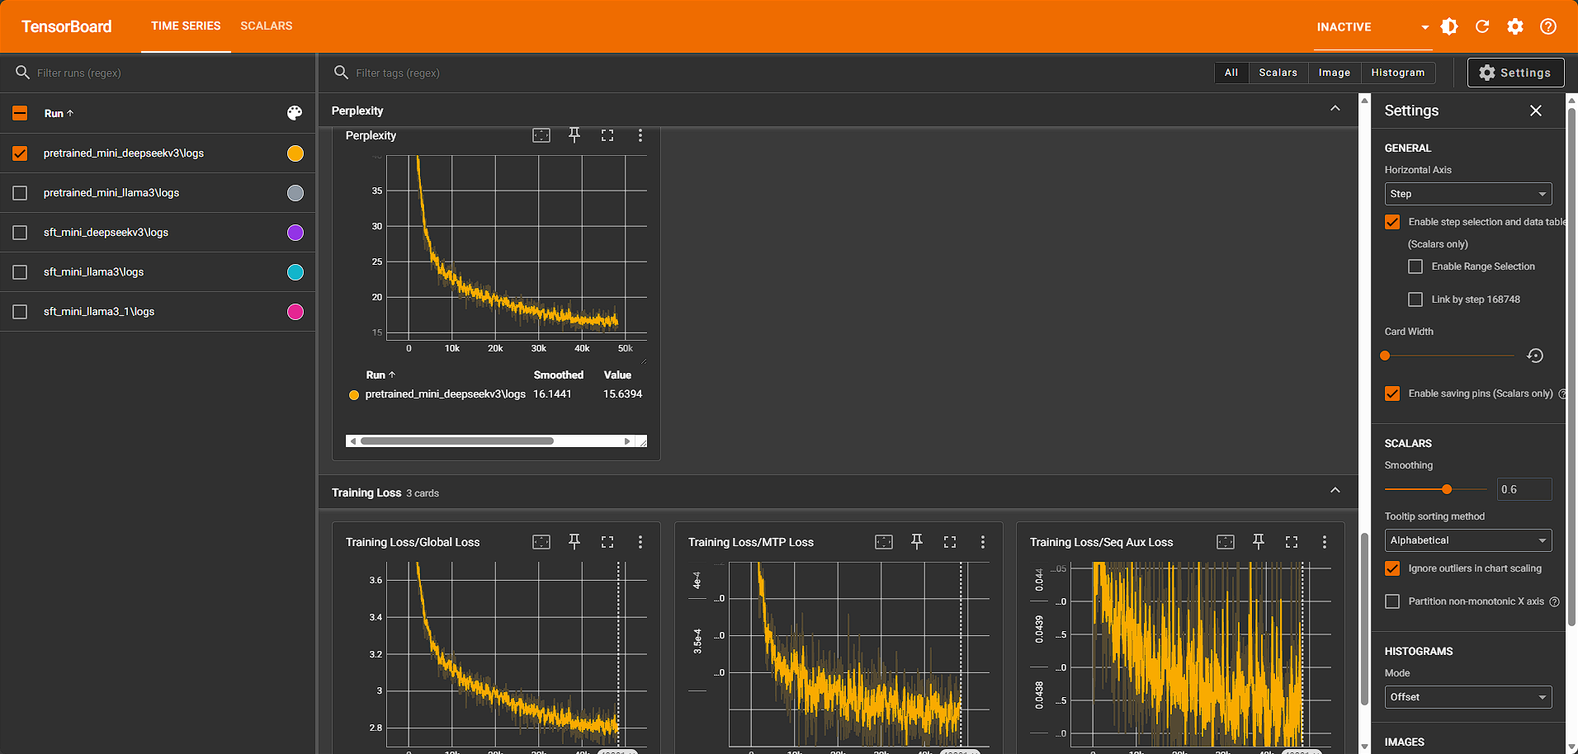1578x754 pixels.
Task: Click Perplexity data table horizontal scrollbar
Action: tap(457, 441)
